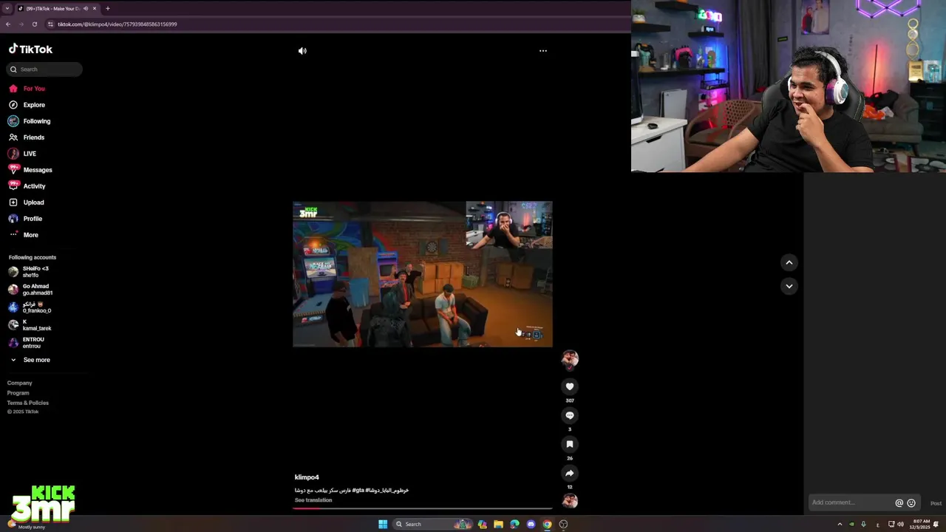The image size is (946, 532).
Task: Mute tab using speaker icon on tab
Action: pyautogui.click(x=85, y=8)
